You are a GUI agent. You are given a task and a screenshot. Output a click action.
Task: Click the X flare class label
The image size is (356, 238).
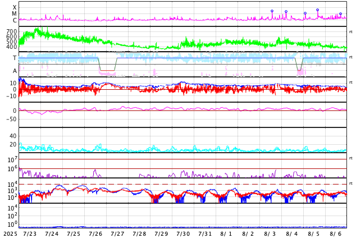[15, 7]
